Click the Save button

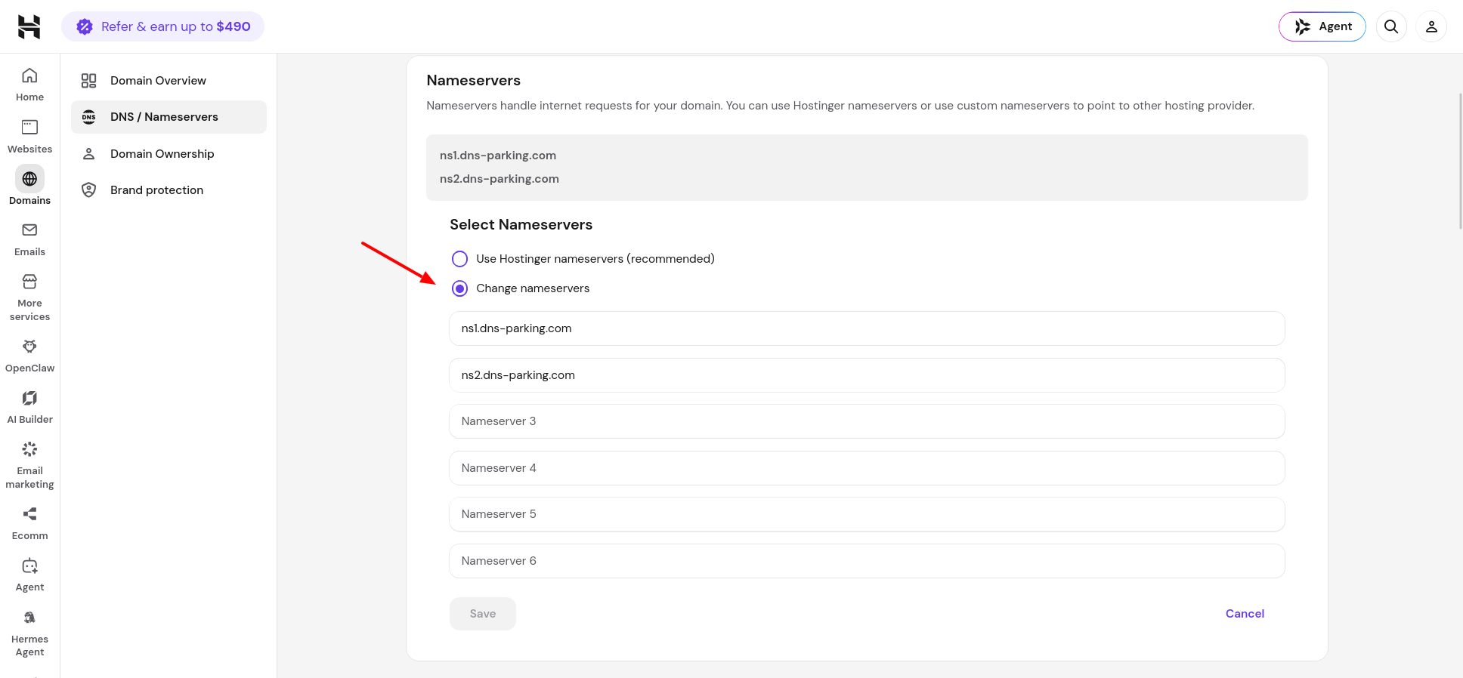(483, 614)
